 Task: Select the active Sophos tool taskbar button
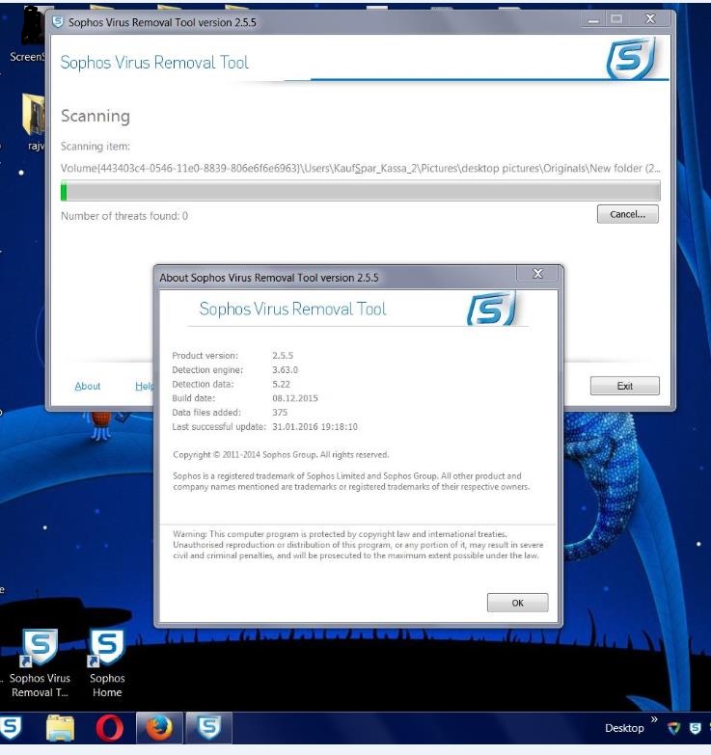click(209, 728)
